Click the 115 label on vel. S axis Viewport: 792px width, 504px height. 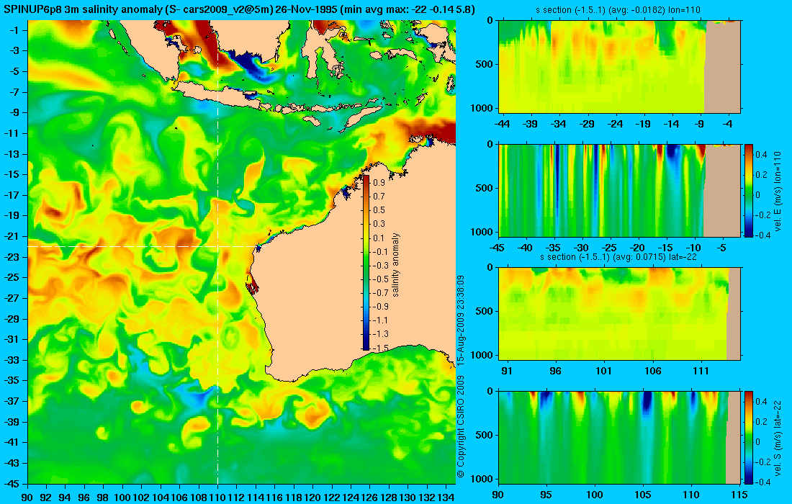(739, 495)
